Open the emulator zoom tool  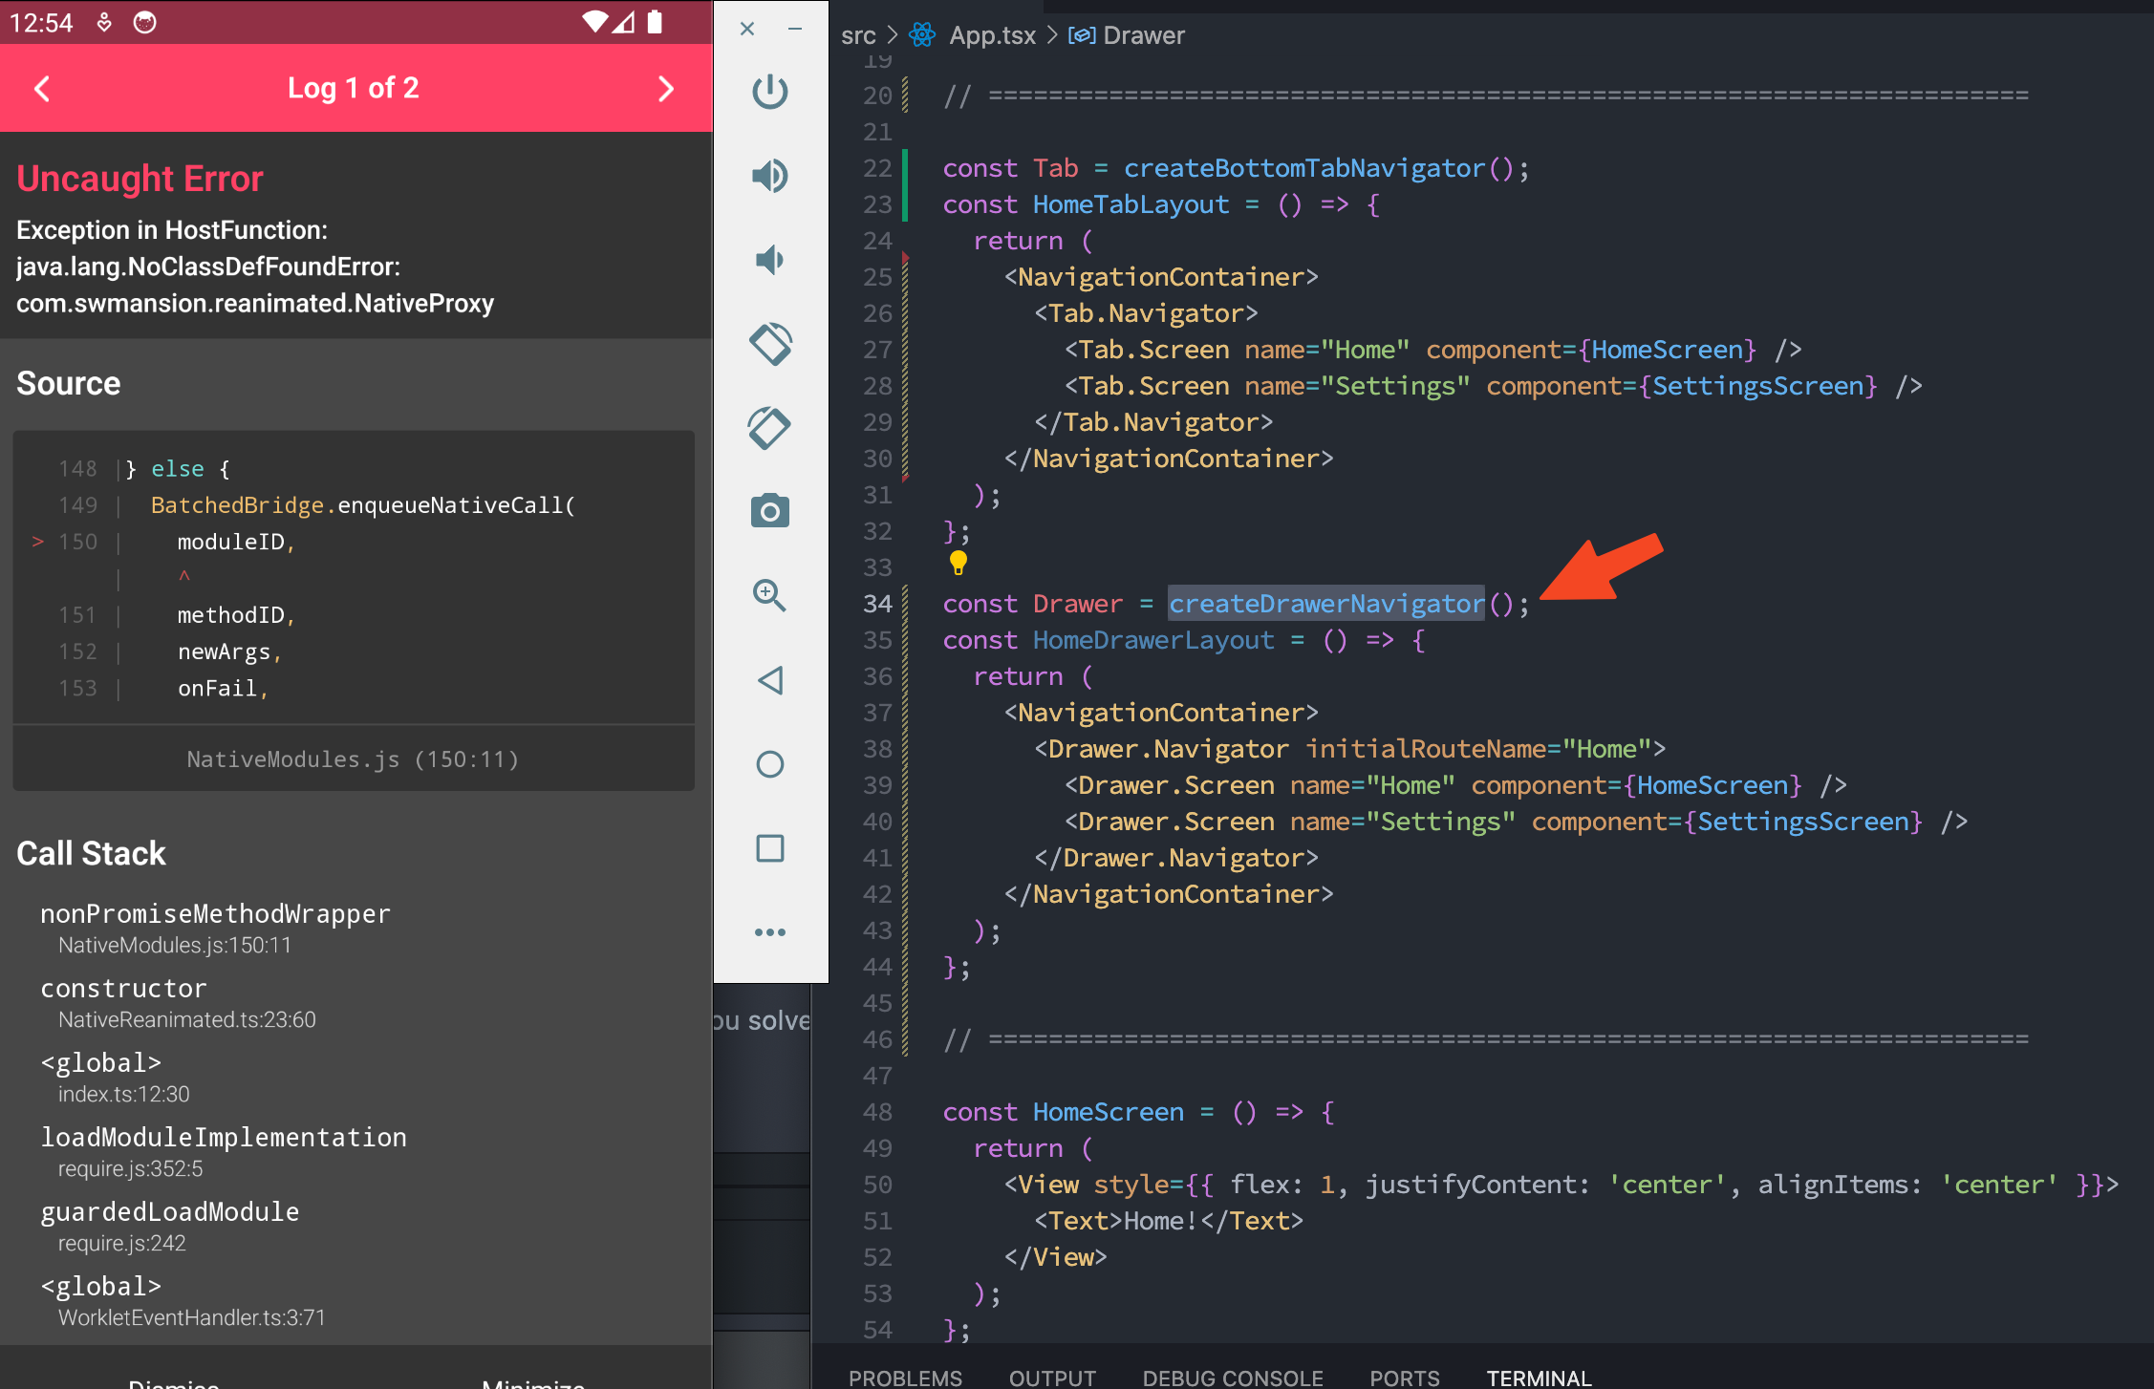(769, 596)
